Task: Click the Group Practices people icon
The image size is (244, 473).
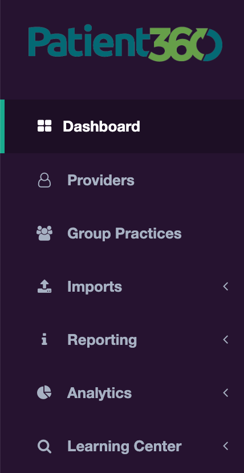Action: click(x=44, y=233)
